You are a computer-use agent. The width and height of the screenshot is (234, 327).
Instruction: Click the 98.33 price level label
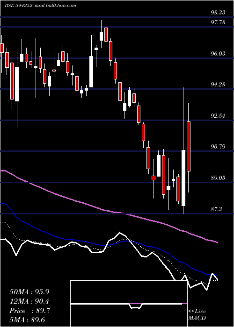click(218, 13)
